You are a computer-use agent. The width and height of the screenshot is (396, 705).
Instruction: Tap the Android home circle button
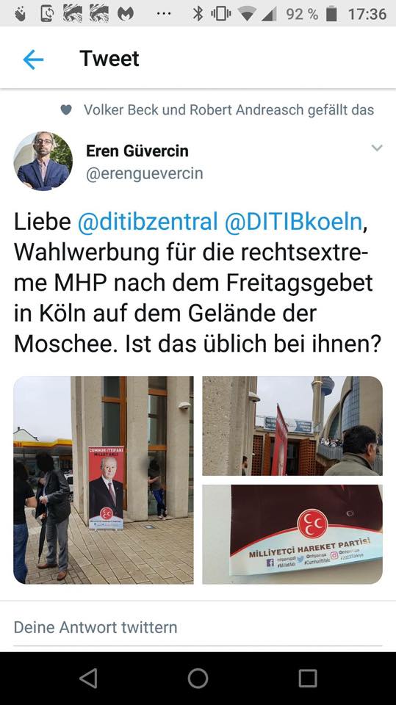pos(198,678)
